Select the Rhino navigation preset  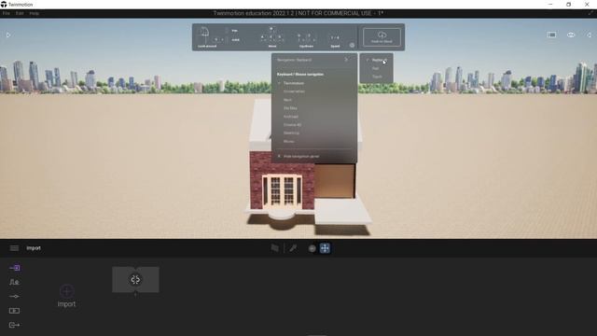click(288, 141)
